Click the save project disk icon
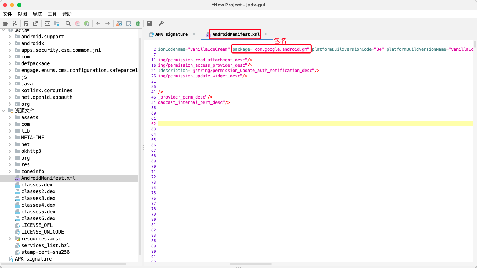The image size is (477, 268). point(26,23)
